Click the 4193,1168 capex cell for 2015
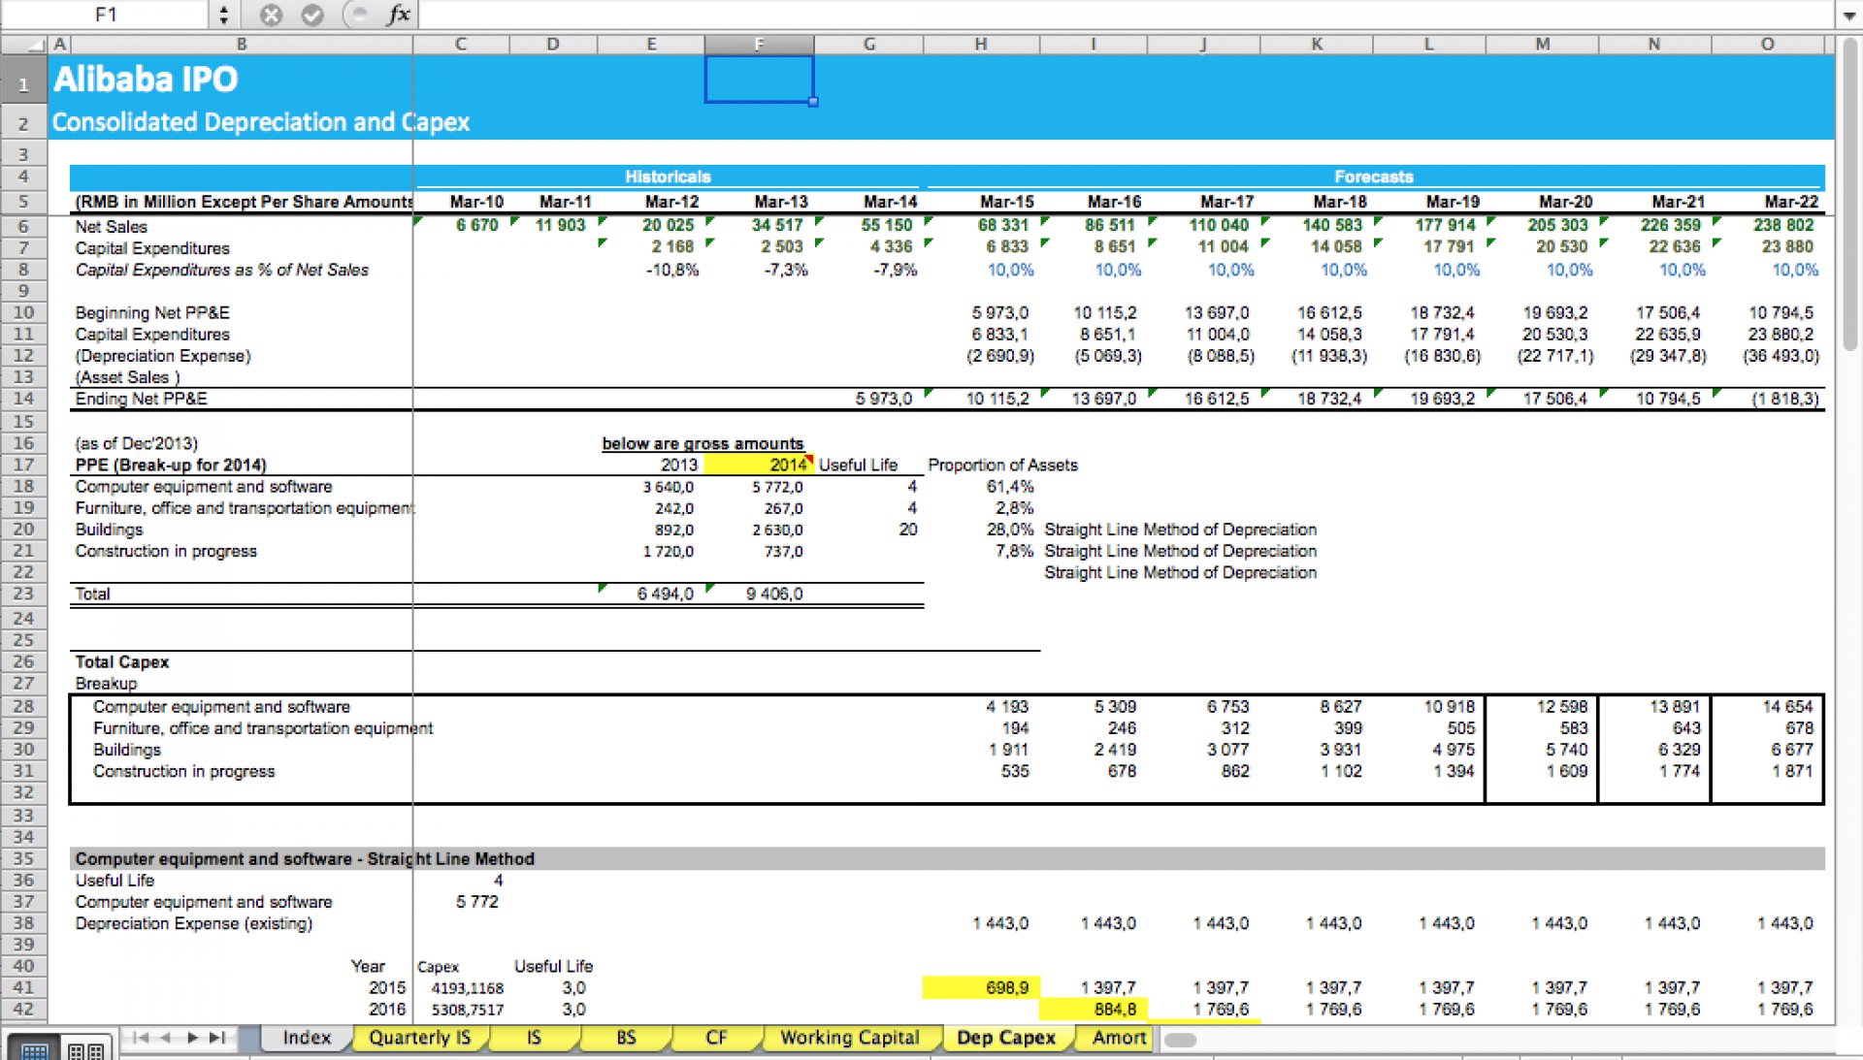This screenshot has width=1863, height=1060. pos(468,988)
